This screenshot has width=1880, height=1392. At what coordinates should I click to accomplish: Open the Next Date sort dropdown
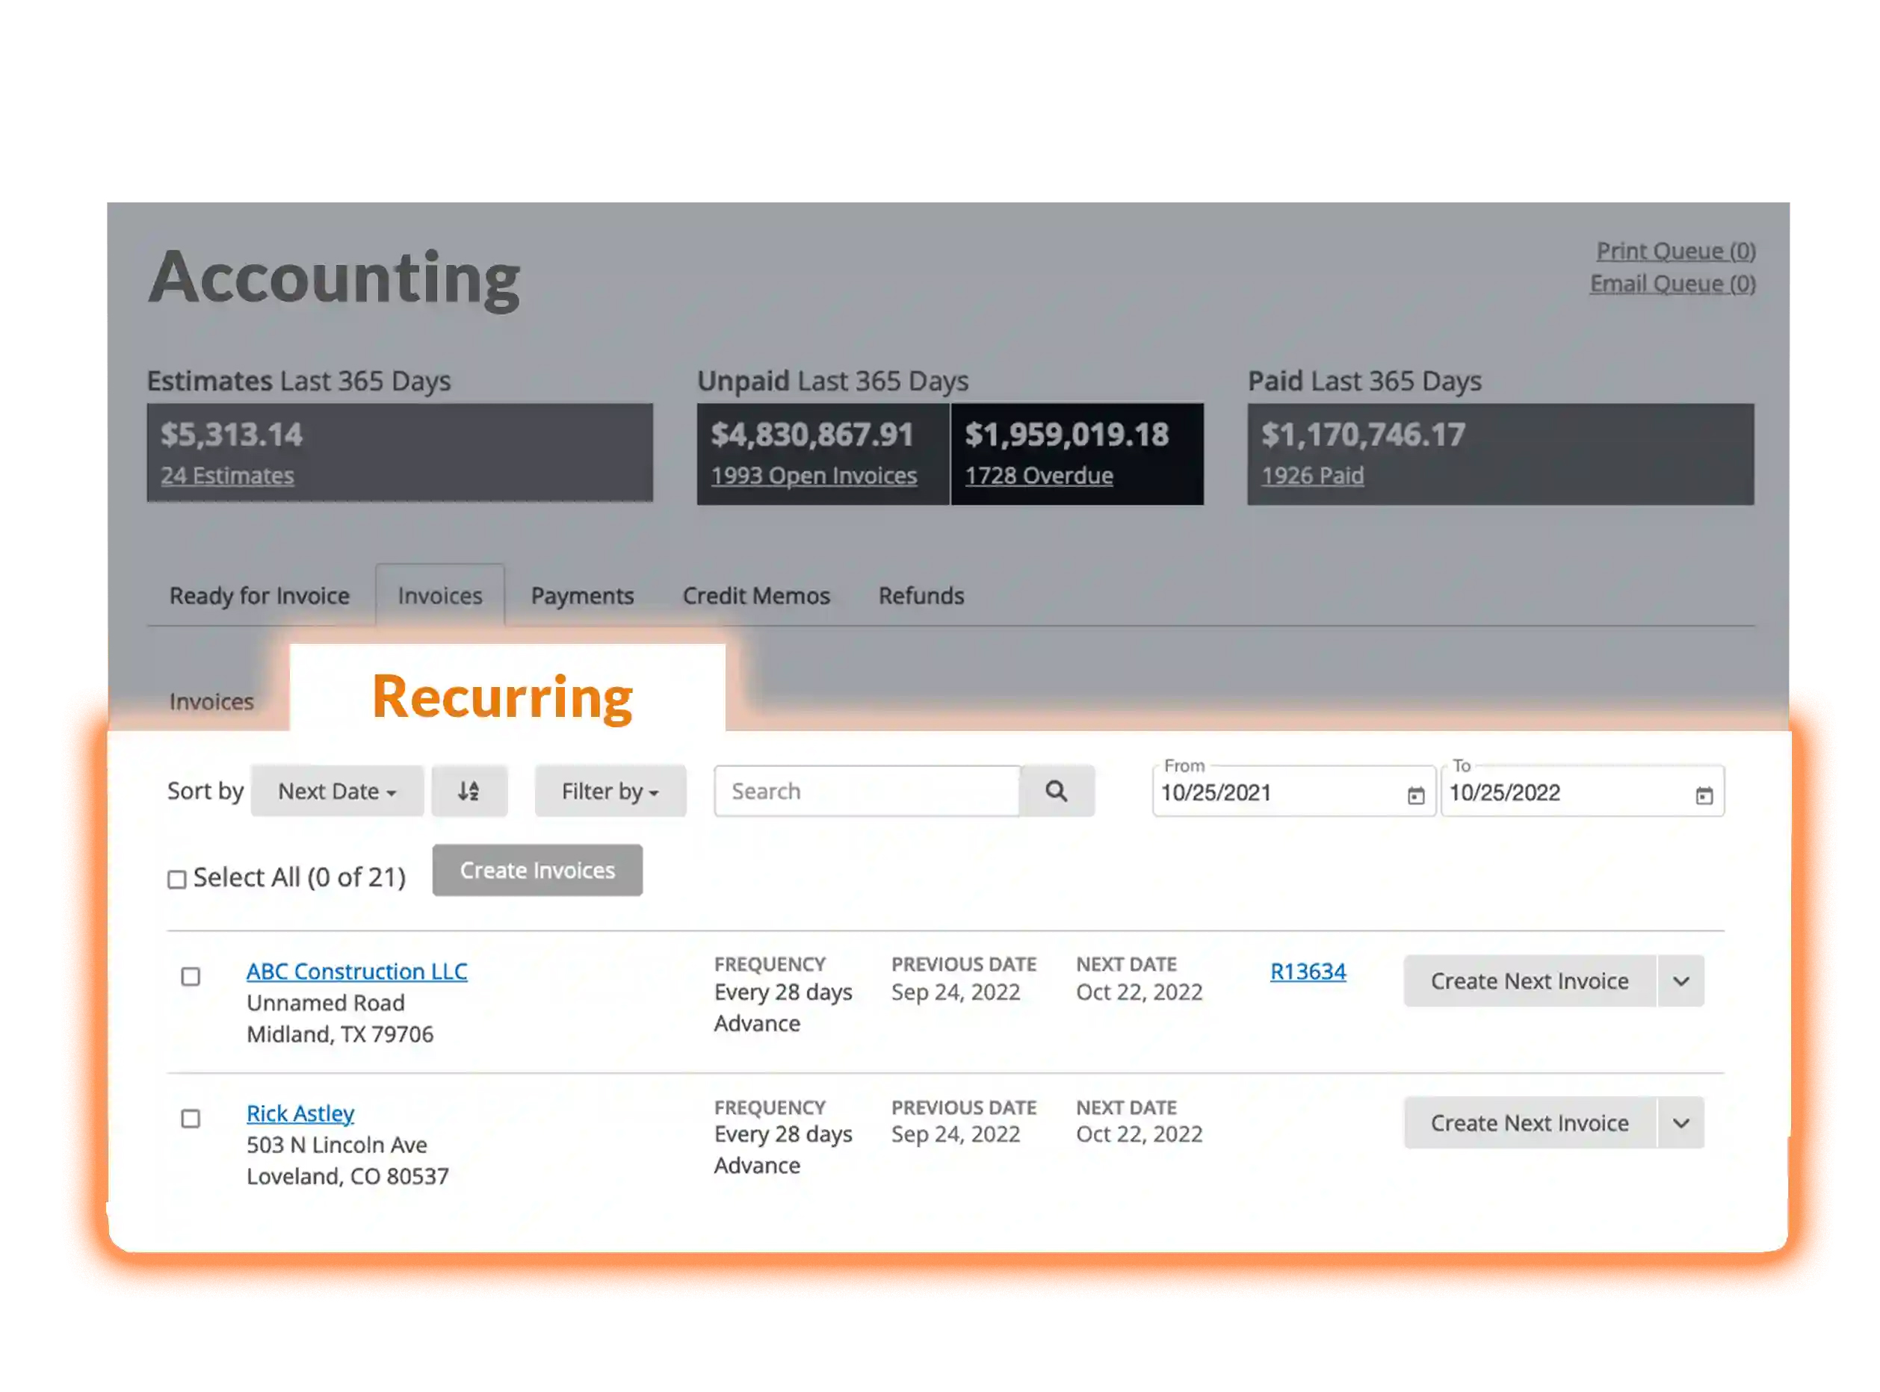[x=336, y=790]
